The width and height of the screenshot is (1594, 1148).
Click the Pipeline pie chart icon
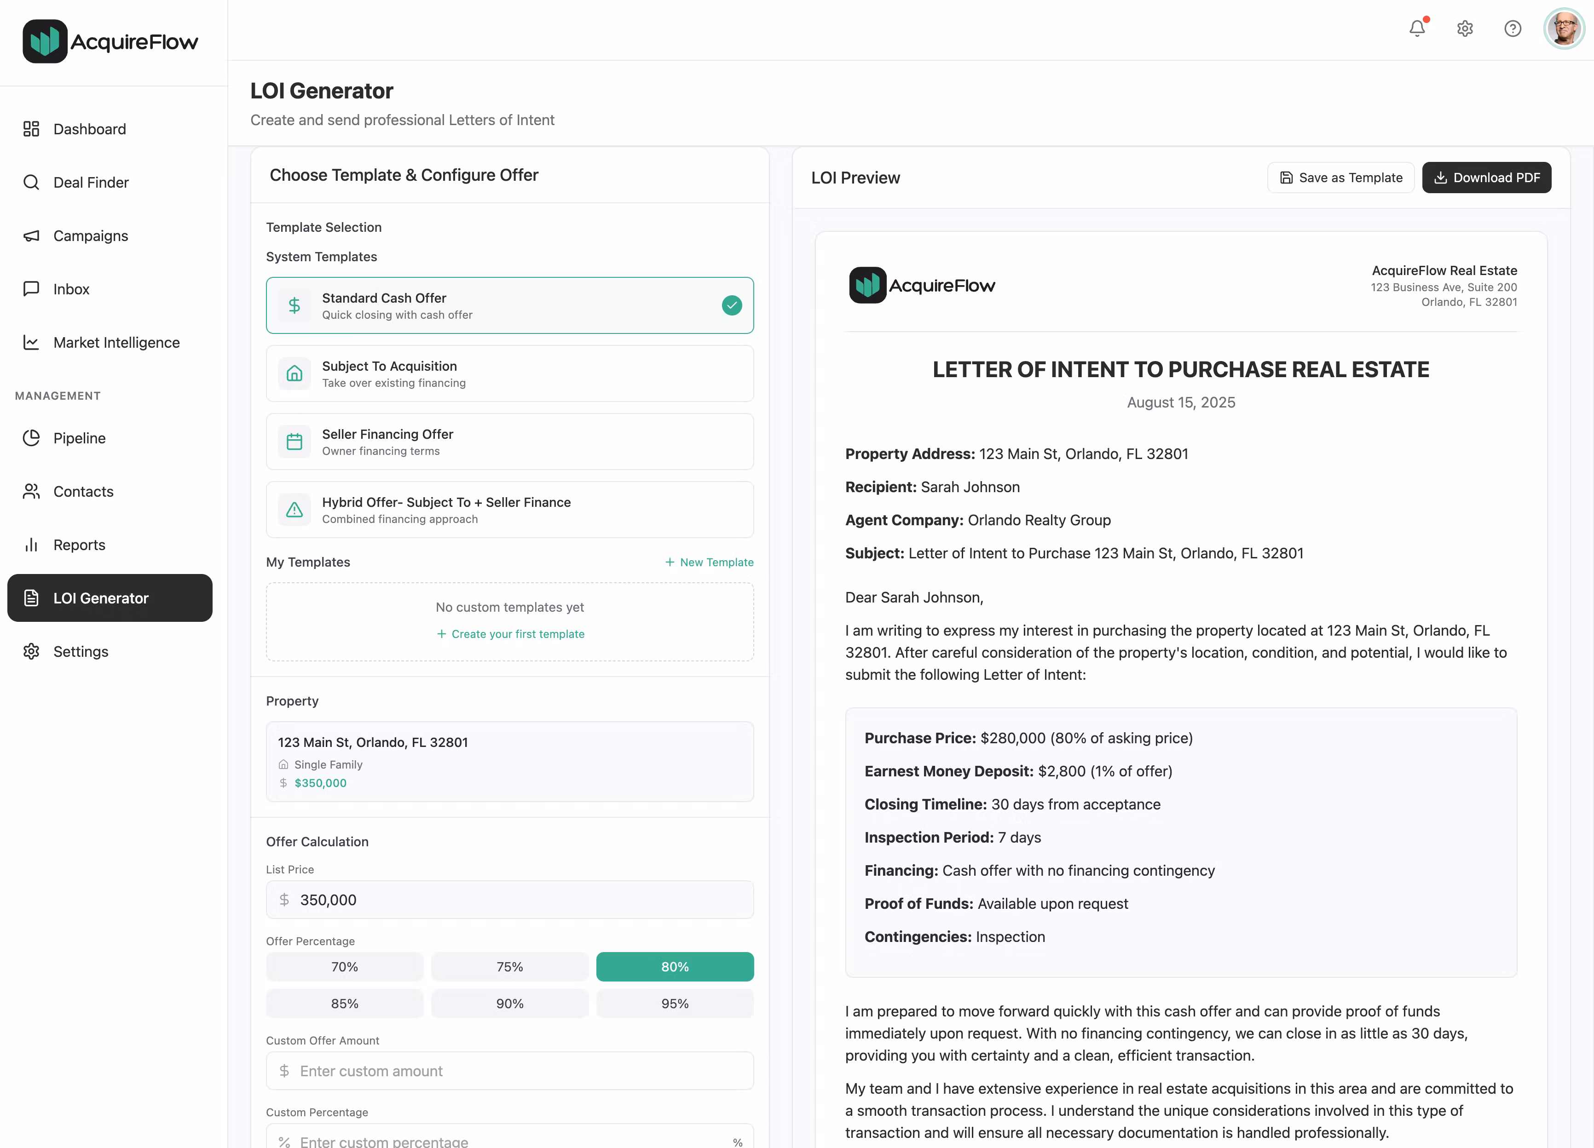pyautogui.click(x=31, y=438)
